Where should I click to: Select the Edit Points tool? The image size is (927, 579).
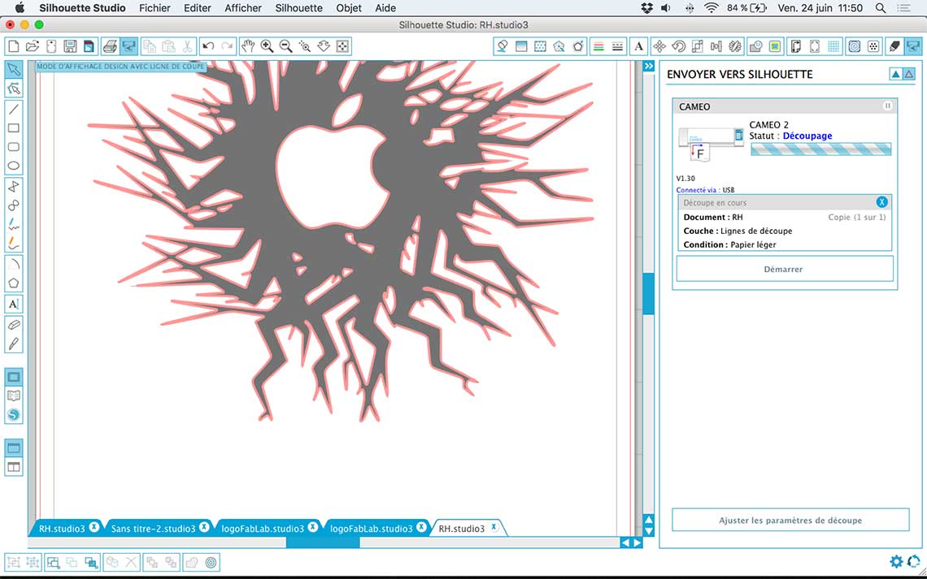14,89
